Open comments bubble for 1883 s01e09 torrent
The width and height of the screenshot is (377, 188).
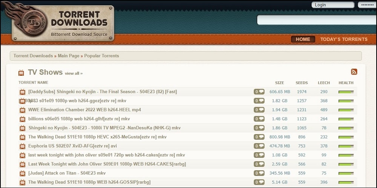[259, 101]
